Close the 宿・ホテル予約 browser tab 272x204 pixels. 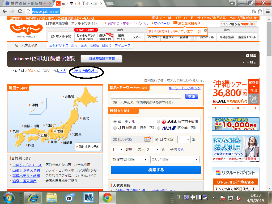tap(101, 3)
